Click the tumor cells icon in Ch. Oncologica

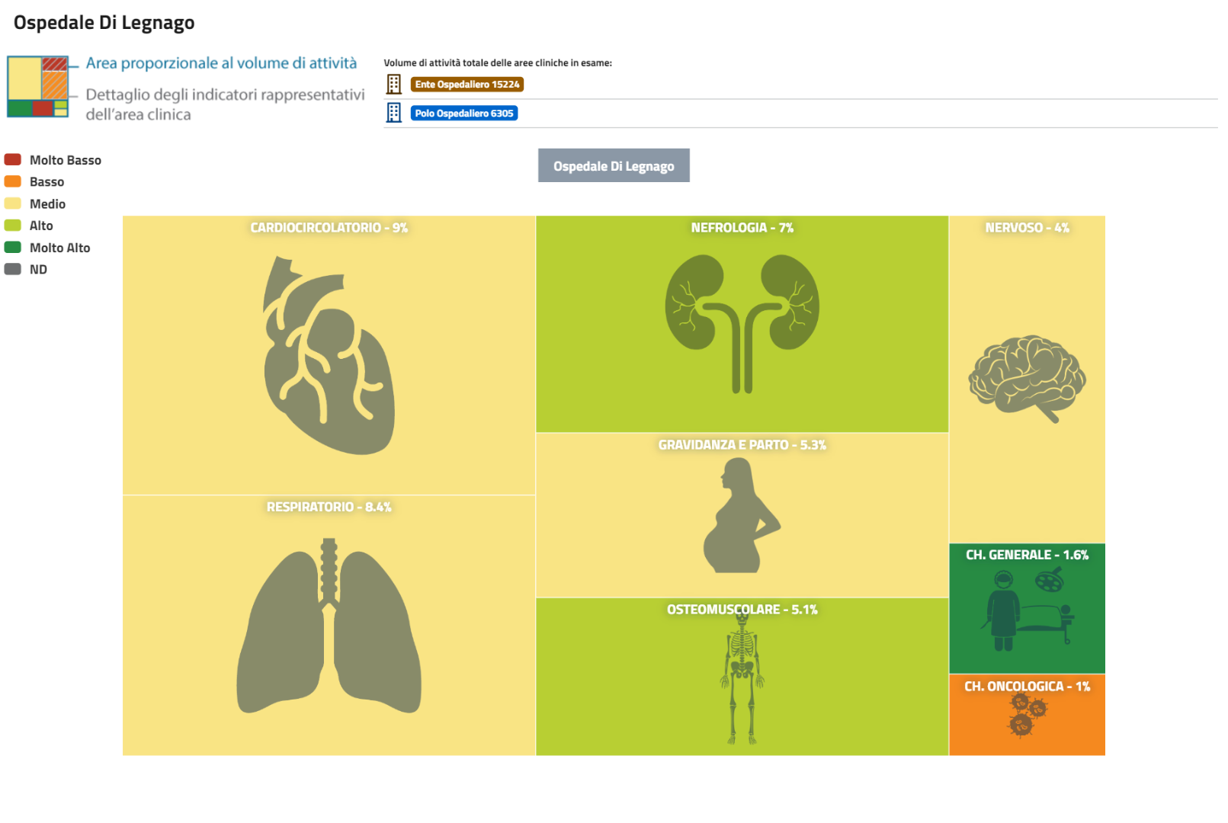1027,715
